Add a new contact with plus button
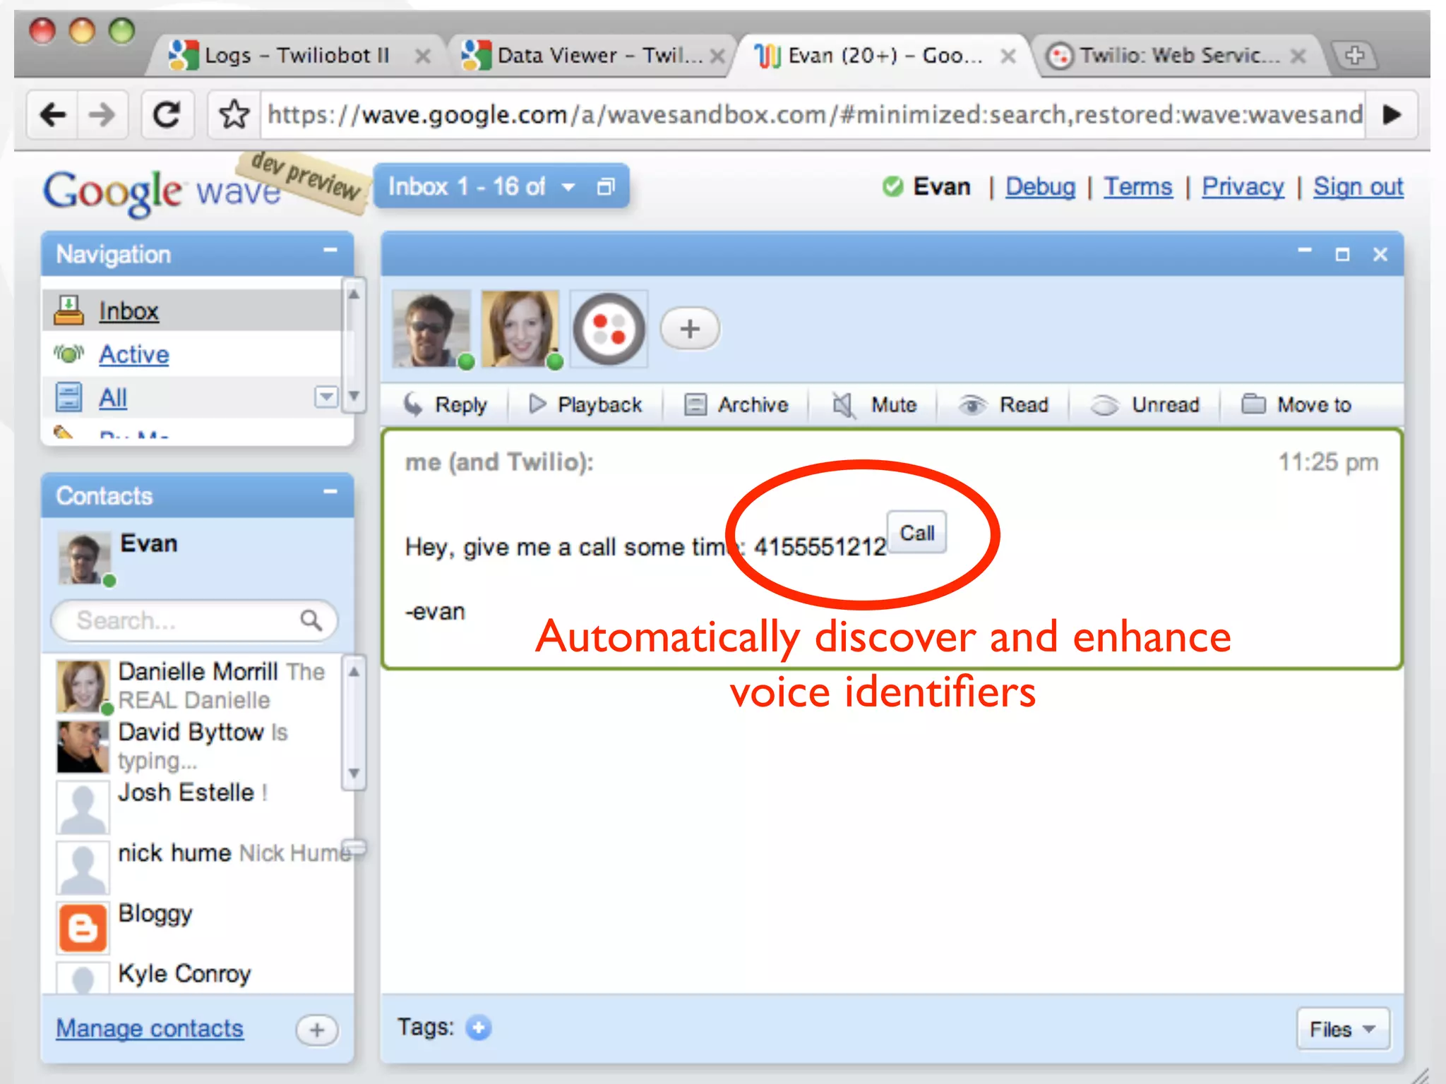Viewport: 1446px width, 1084px height. pyautogui.click(x=317, y=1030)
